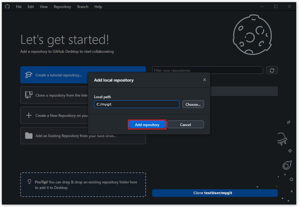Image resolution: width=299 pixels, height=207 pixels.
Task: Confirm with the Add repository button
Action: click(x=147, y=125)
